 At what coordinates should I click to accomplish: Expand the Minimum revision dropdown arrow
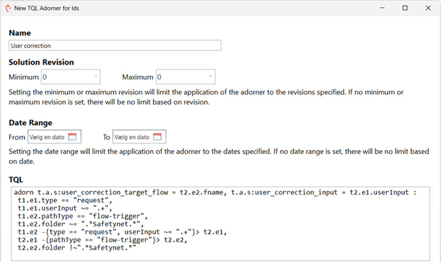click(95, 77)
